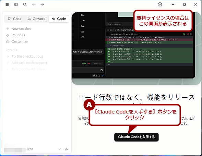Click the Claude Code preview image
The image size is (202, 156).
(x=136, y=48)
